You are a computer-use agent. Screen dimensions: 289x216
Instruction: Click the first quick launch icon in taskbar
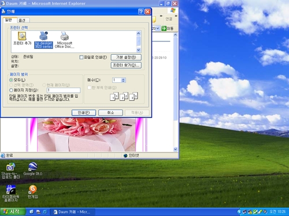32,211
